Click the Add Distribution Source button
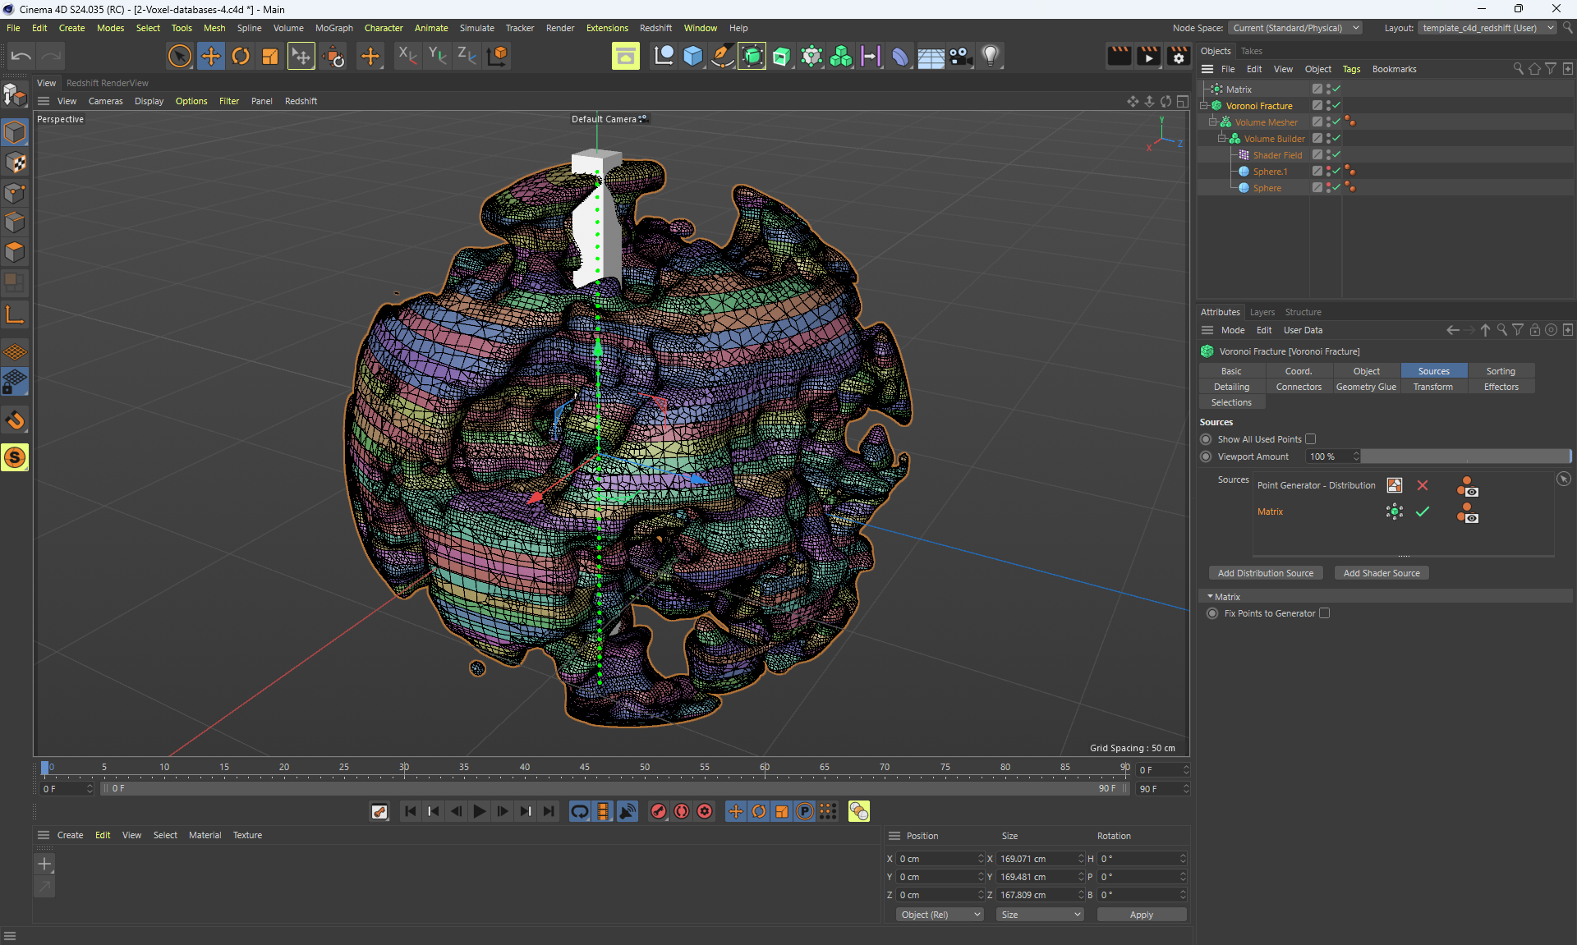1577x945 pixels. [1265, 573]
